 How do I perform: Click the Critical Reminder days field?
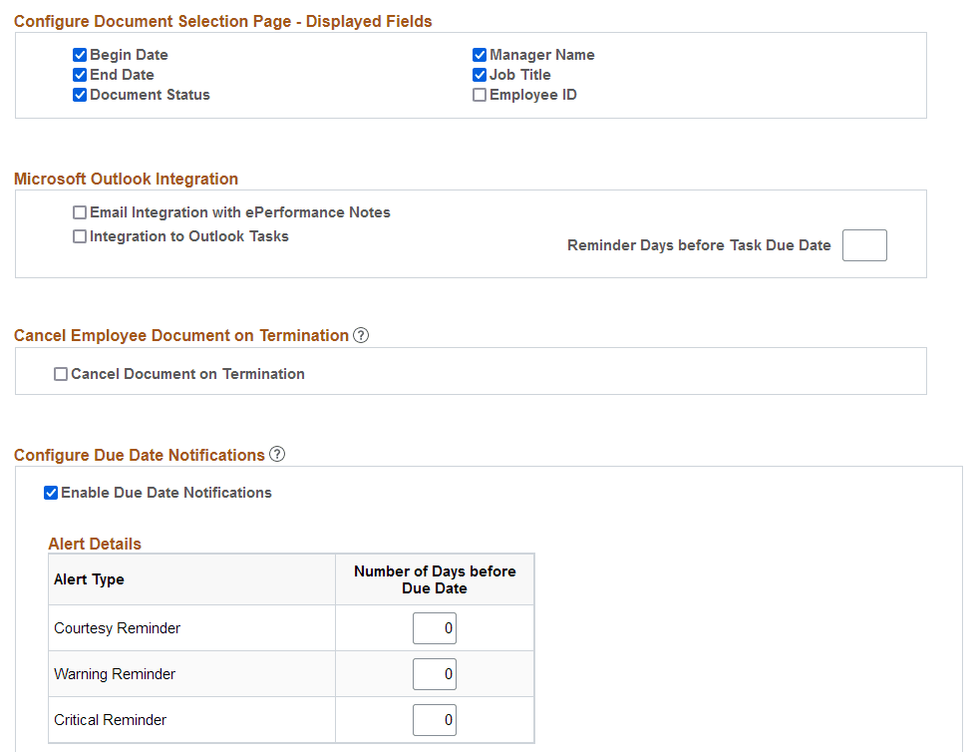(435, 720)
